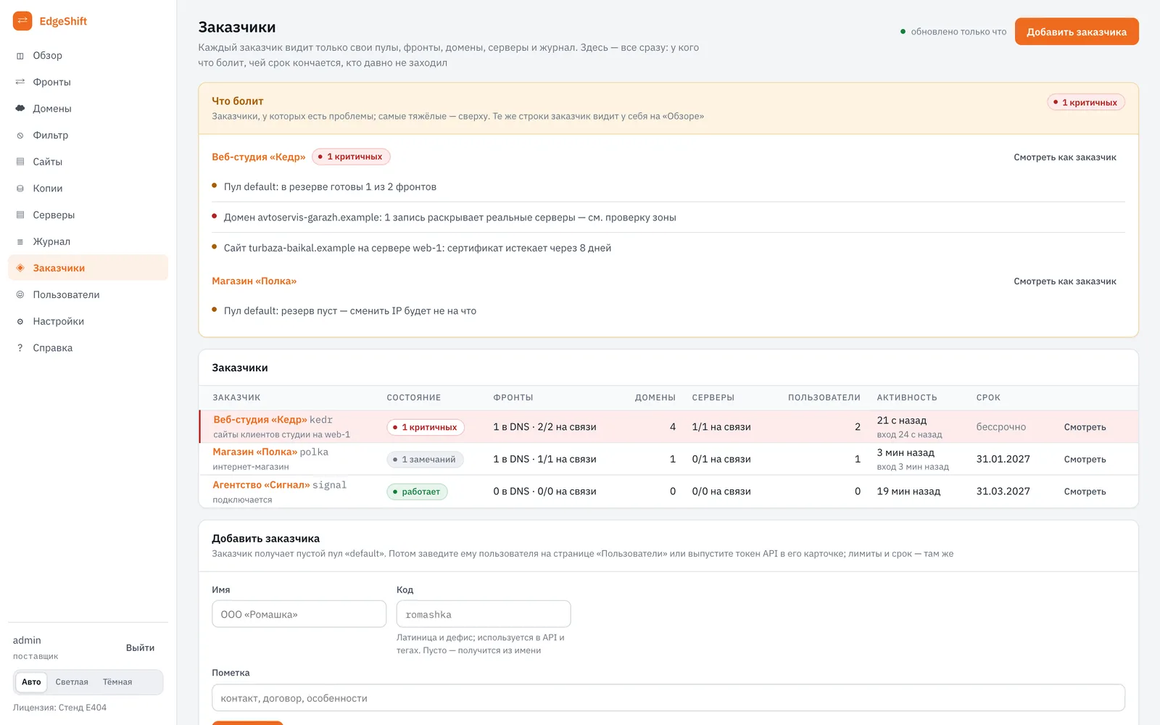Click the Код input field
This screenshot has height=725, width=1160.
484,614
